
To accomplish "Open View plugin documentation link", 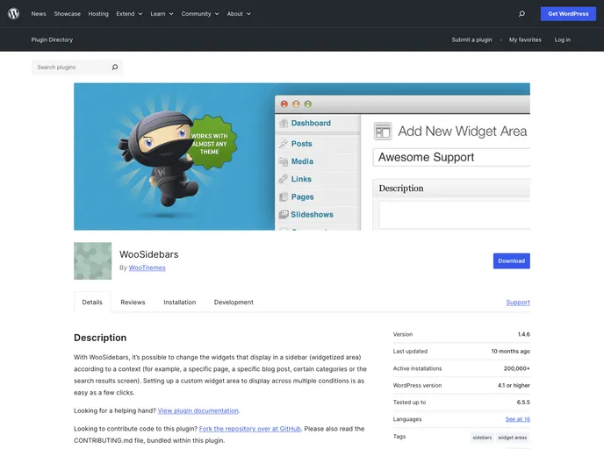I will (198, 410).
